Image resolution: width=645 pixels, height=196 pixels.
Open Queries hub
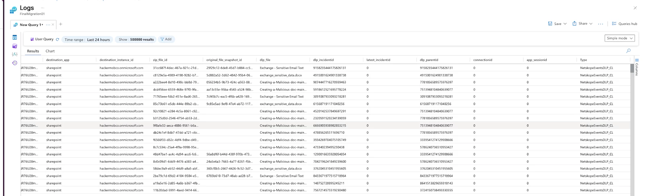click(x=624, y=24)
